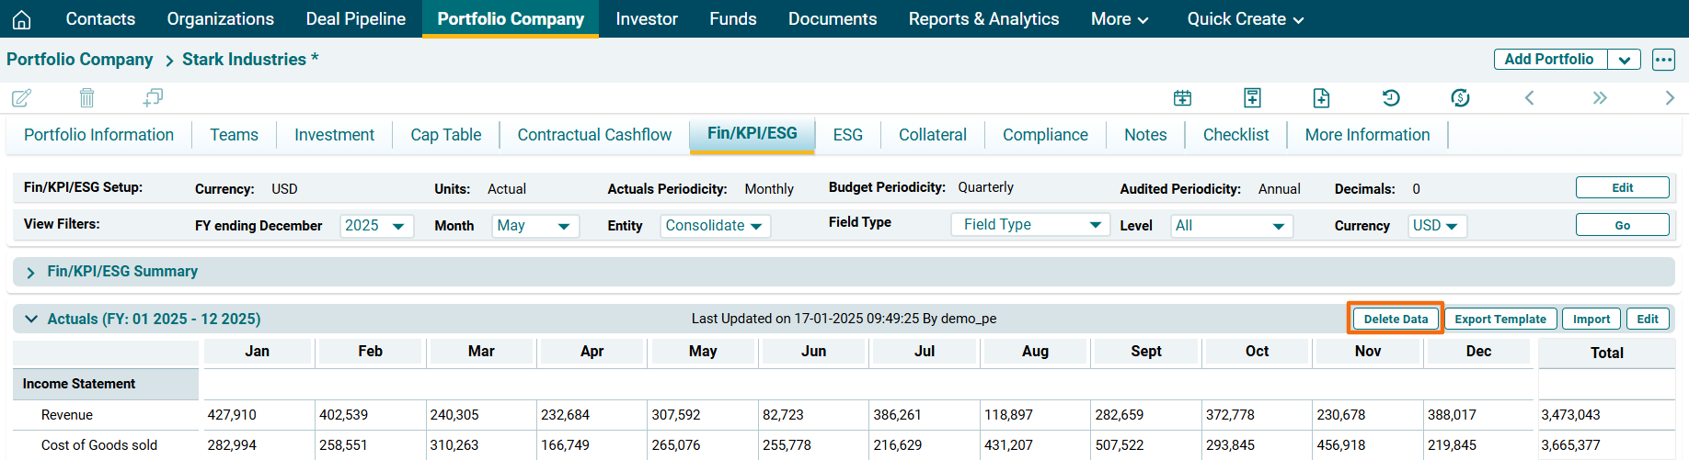Click the Delete Data button

click(x=1395, y=319)
